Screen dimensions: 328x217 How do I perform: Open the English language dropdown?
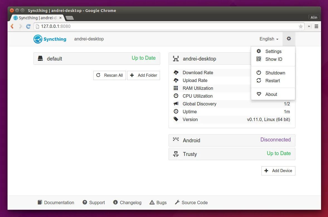[x=269, y=39]
